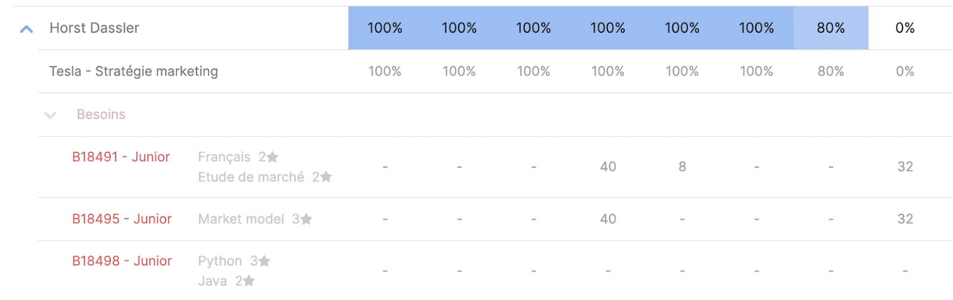Click the star next to Français skill

point(272,157)
